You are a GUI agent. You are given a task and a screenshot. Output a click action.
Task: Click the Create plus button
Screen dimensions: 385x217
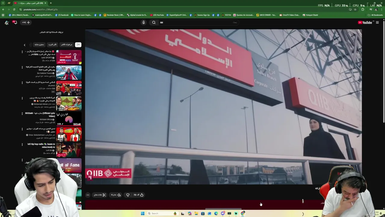(x=26, y=22)
